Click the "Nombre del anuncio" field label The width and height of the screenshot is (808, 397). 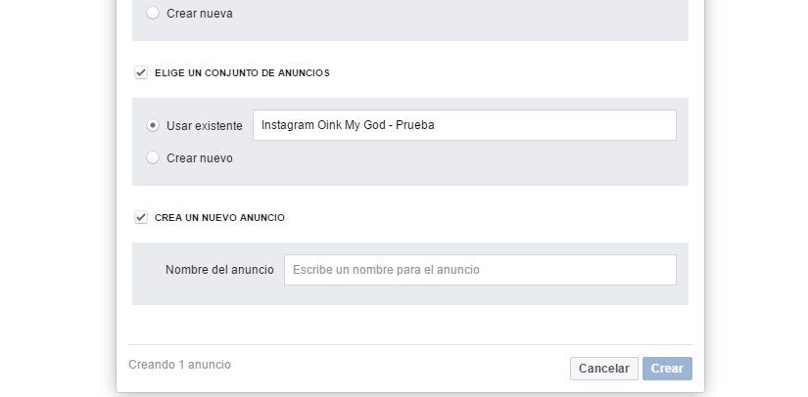point(219,270)
